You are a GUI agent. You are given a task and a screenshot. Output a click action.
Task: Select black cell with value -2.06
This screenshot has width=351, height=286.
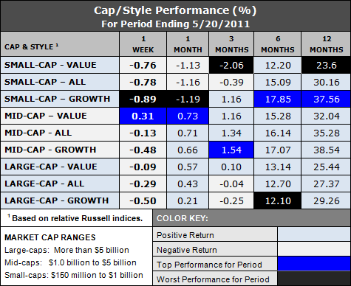[231, 65]
